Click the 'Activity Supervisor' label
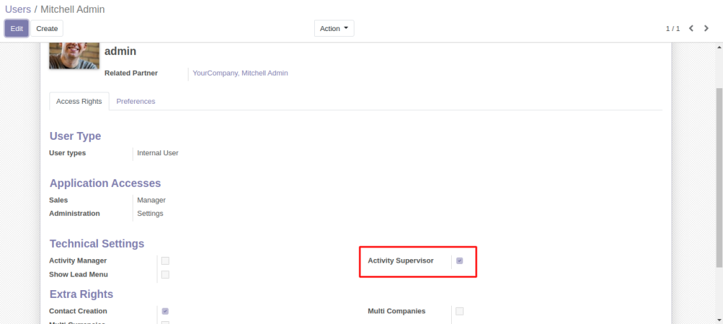Viewport: 723px width, 324px height. (401, 261)
